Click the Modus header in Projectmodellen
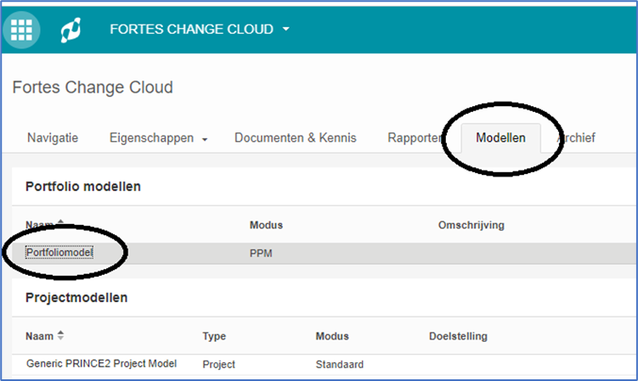The image size is (638, 381). pos(332,336)
